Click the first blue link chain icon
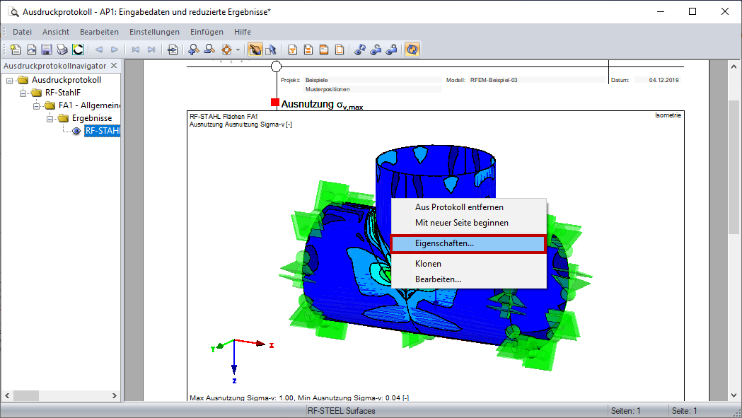Screen dimensions: 742x418 click(360, 50)
